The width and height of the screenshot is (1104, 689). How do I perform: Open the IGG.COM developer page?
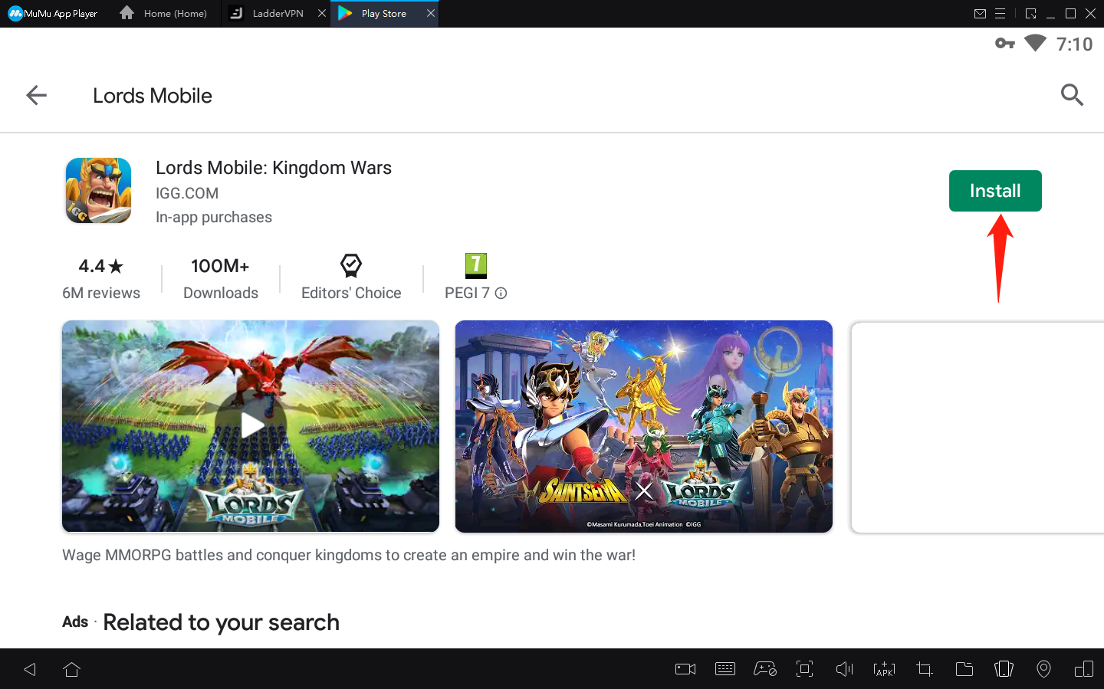(x=187, y=193)
